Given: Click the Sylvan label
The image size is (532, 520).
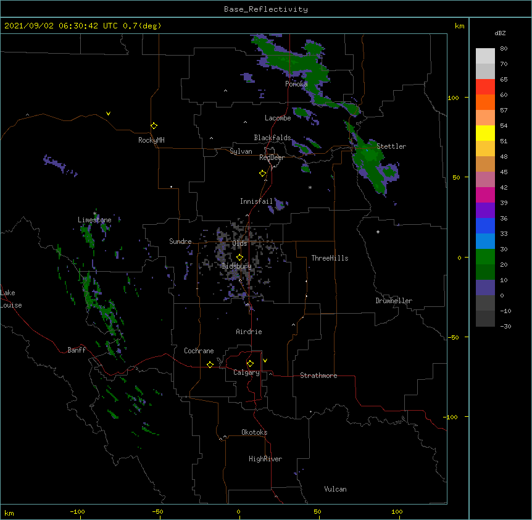Looking at the screenshot, I should click(241, 151).
